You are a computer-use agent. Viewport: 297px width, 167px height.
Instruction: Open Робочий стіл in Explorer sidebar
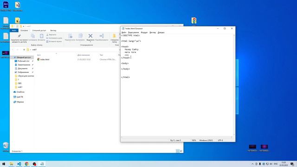(x=24, y=61)
